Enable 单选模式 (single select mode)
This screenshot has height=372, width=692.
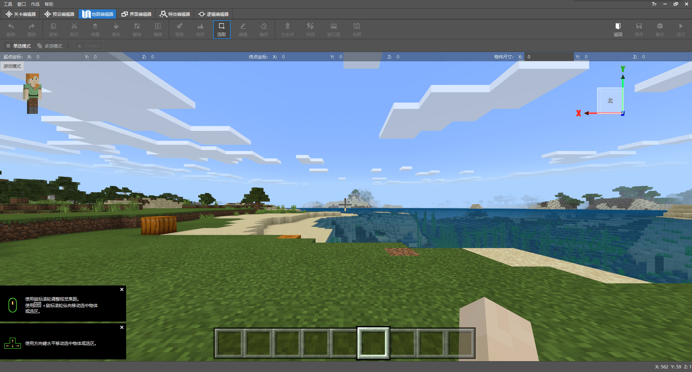[18, 46]
